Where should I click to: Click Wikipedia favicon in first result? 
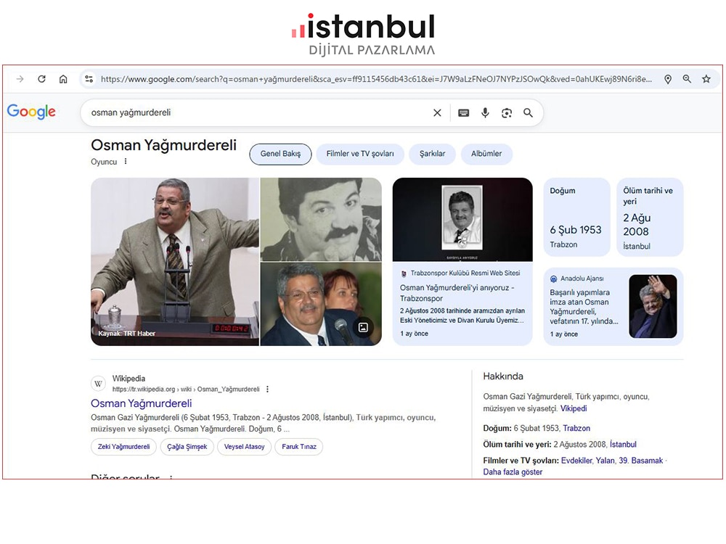click(98, 384)
